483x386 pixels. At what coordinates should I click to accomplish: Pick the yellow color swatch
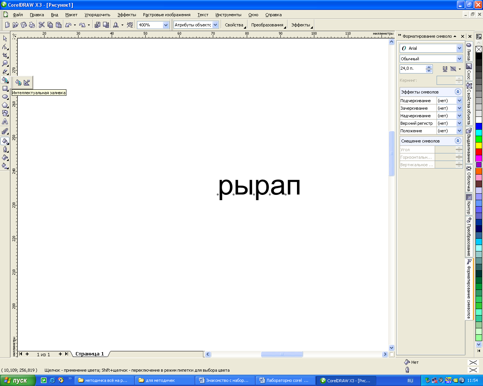pos(478,145)
